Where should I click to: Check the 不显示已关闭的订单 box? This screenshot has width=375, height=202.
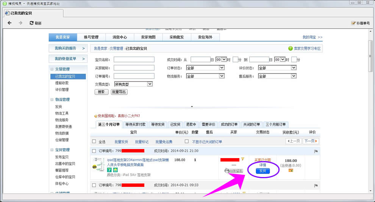pyautogui.click(x=187, y=141)
